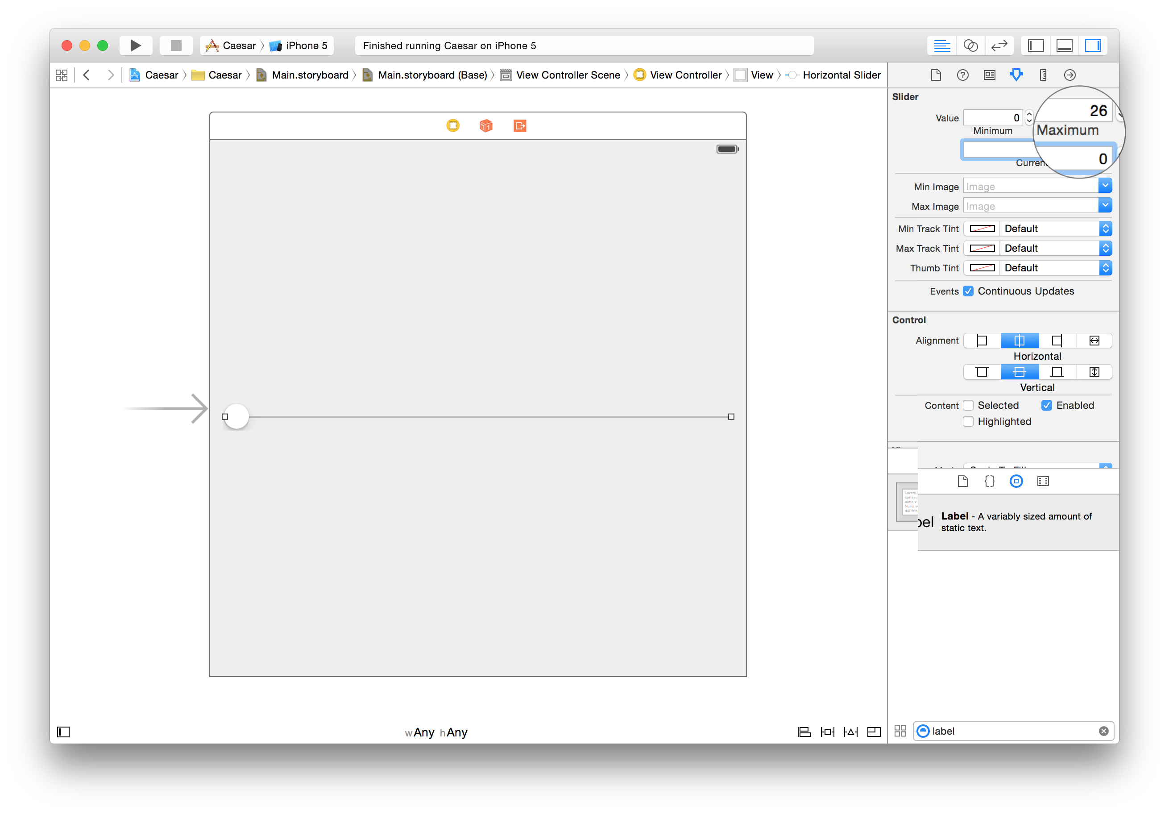Viewport: 1169px width, 815px height.
Task: Stop the running app
Action: point(176,46)
